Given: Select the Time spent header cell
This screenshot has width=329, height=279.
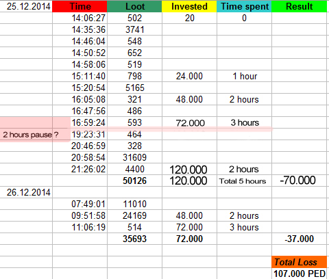Looking at the screenshot, I should [244, 6].
